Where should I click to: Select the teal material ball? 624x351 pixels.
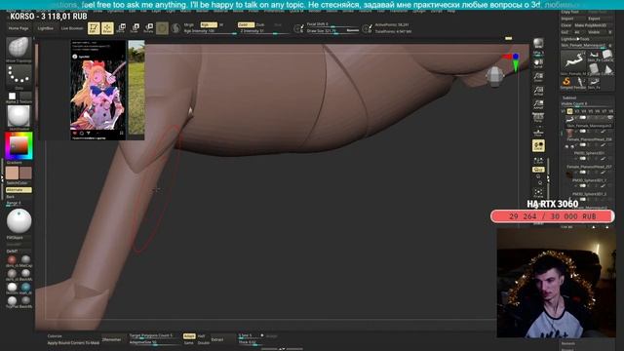click(25, 287)
